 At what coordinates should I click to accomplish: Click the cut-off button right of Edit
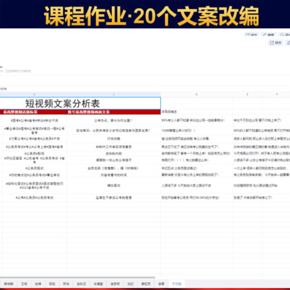point(285,35)
